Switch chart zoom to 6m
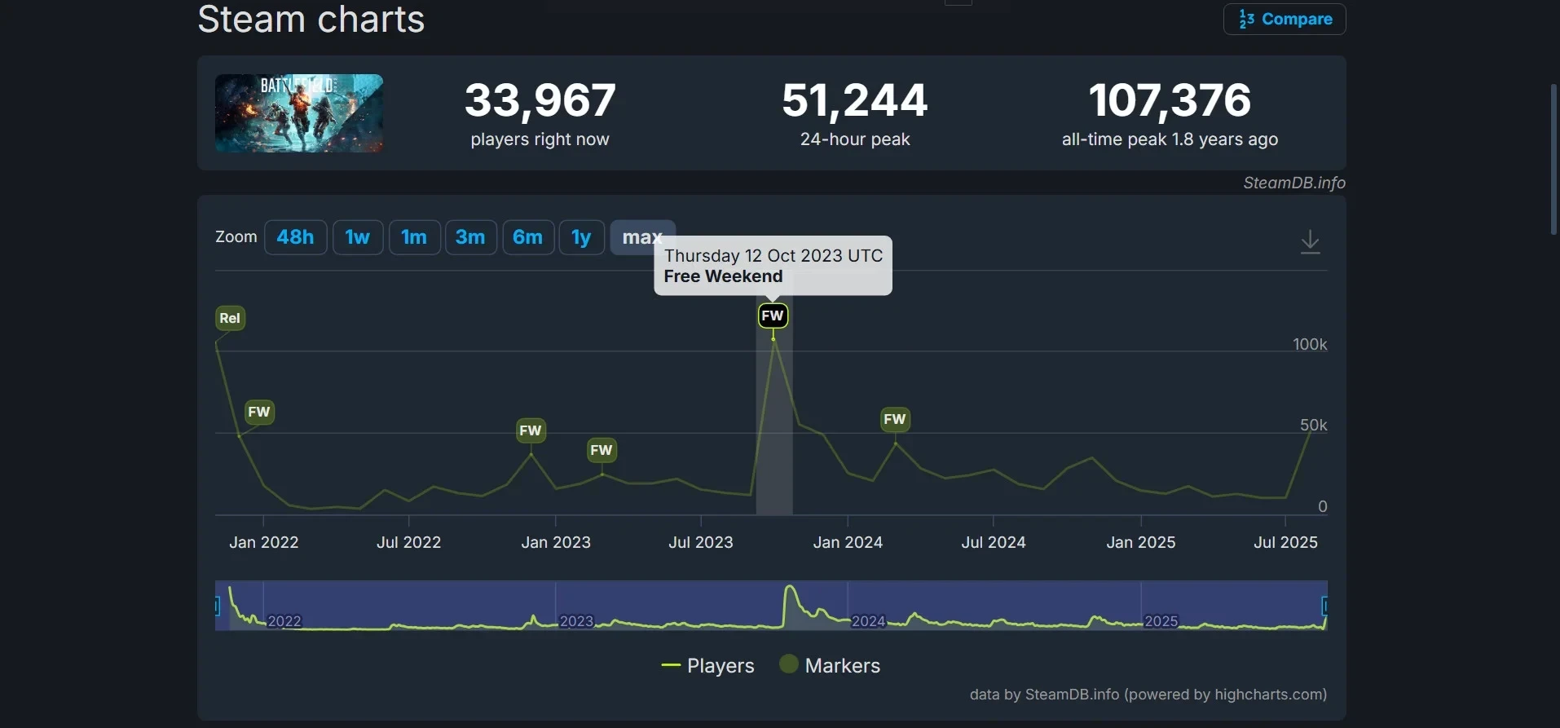This screenshot has height=728, width=1560. (x=527, y=237)
